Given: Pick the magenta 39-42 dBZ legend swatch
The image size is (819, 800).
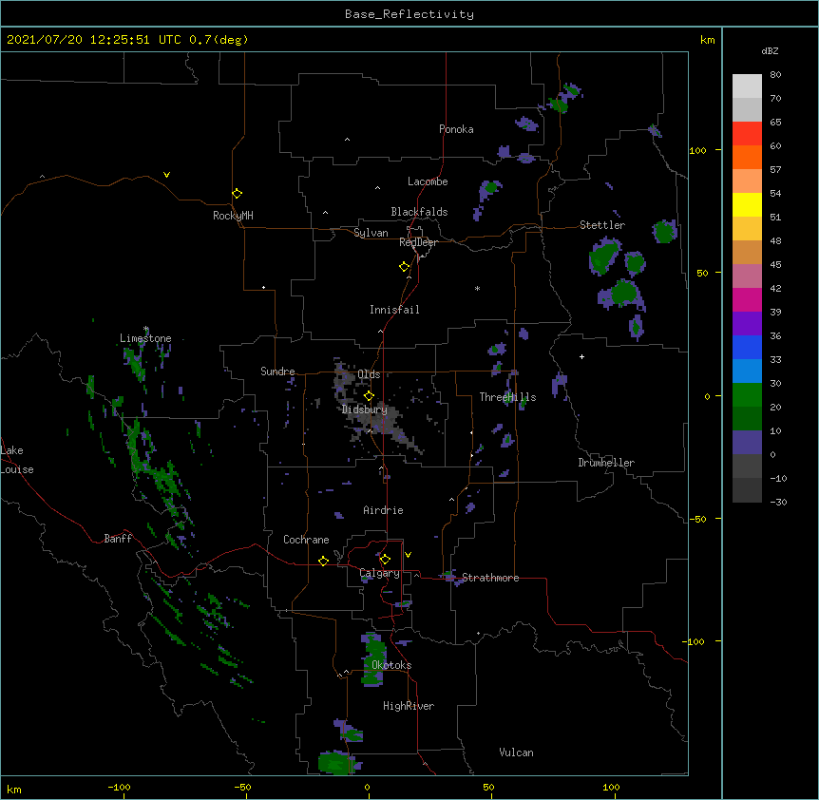Looking at the screenshot, I should (x=747, y=299).
